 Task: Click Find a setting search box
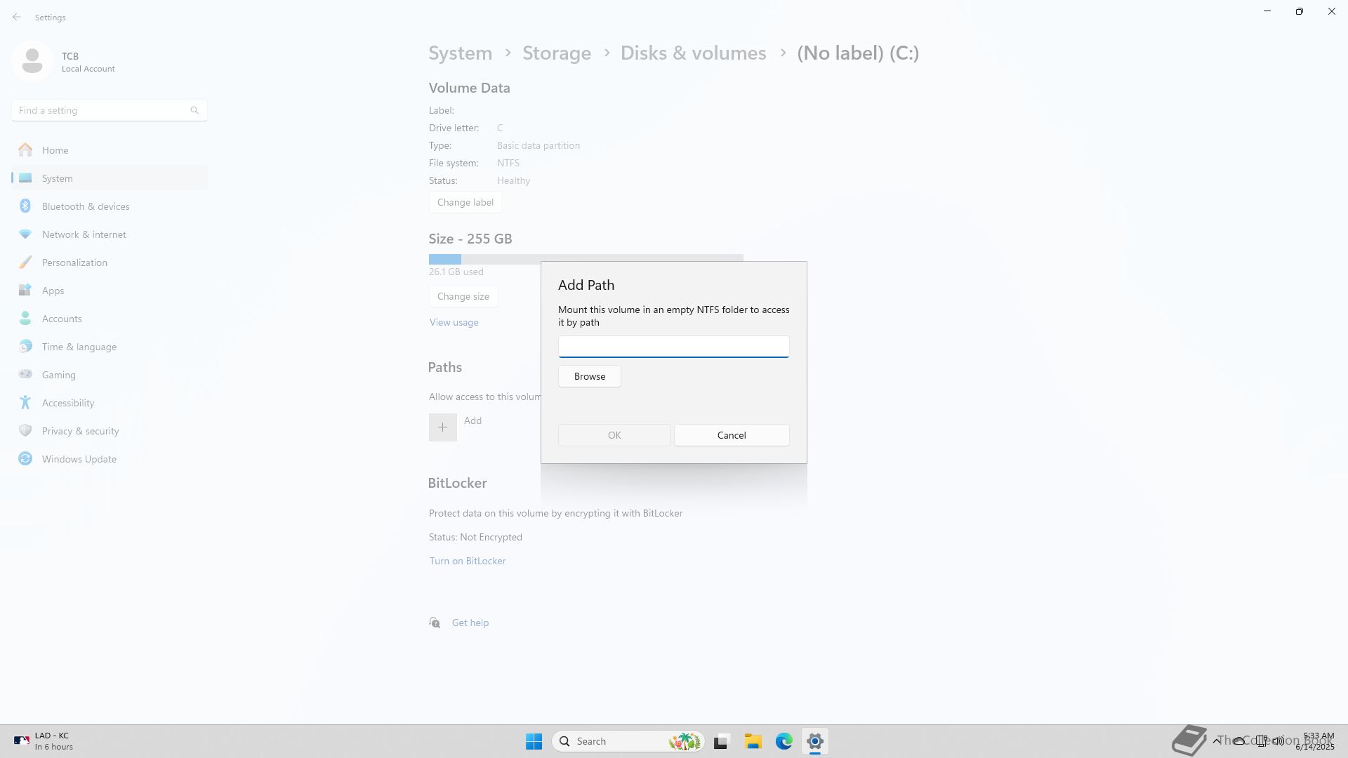[x=102, y=110]
